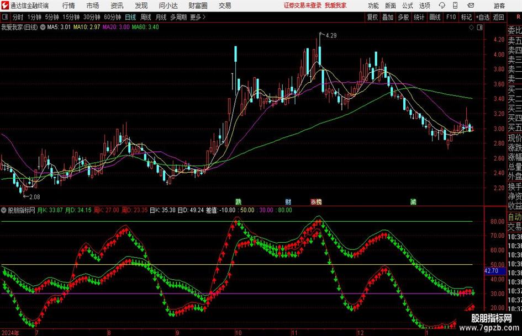Open the 财富圈 menu
522x336 pixels.
(198, 6)
